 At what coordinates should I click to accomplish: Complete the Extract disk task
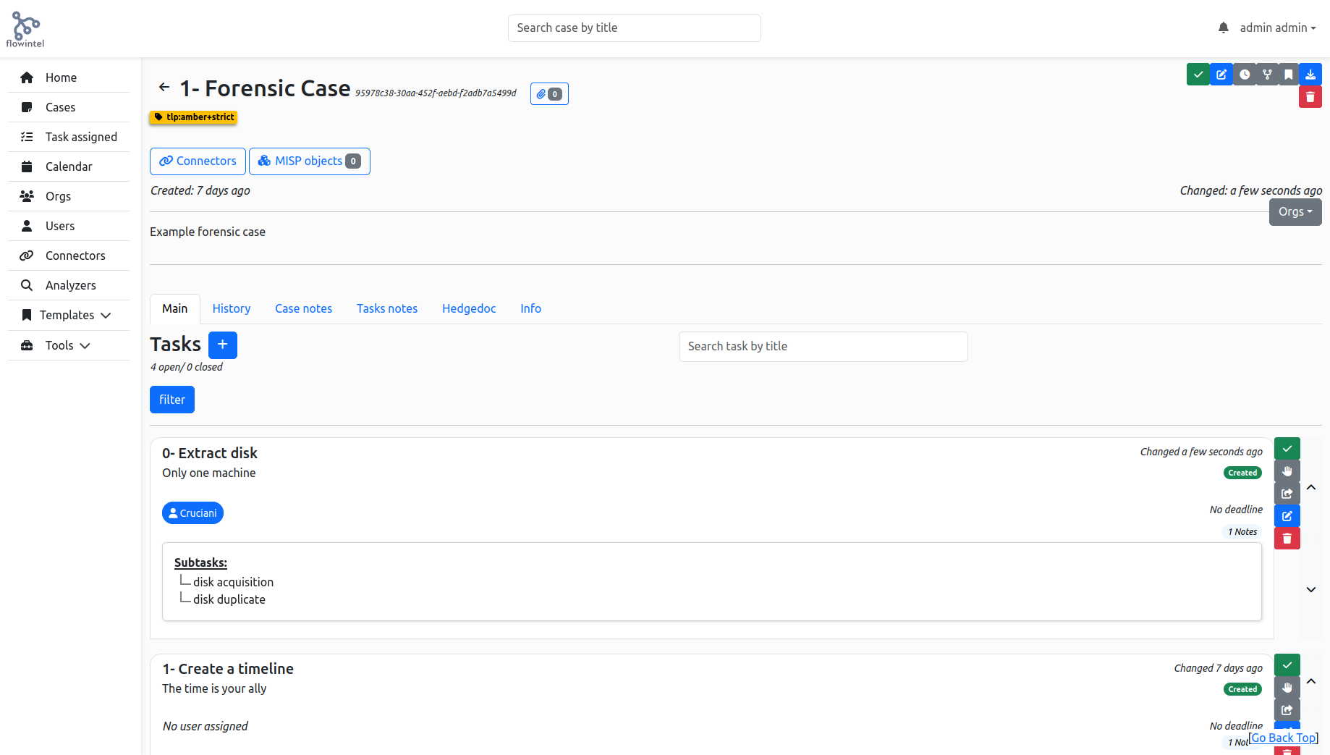click(x=1287, y=449)
